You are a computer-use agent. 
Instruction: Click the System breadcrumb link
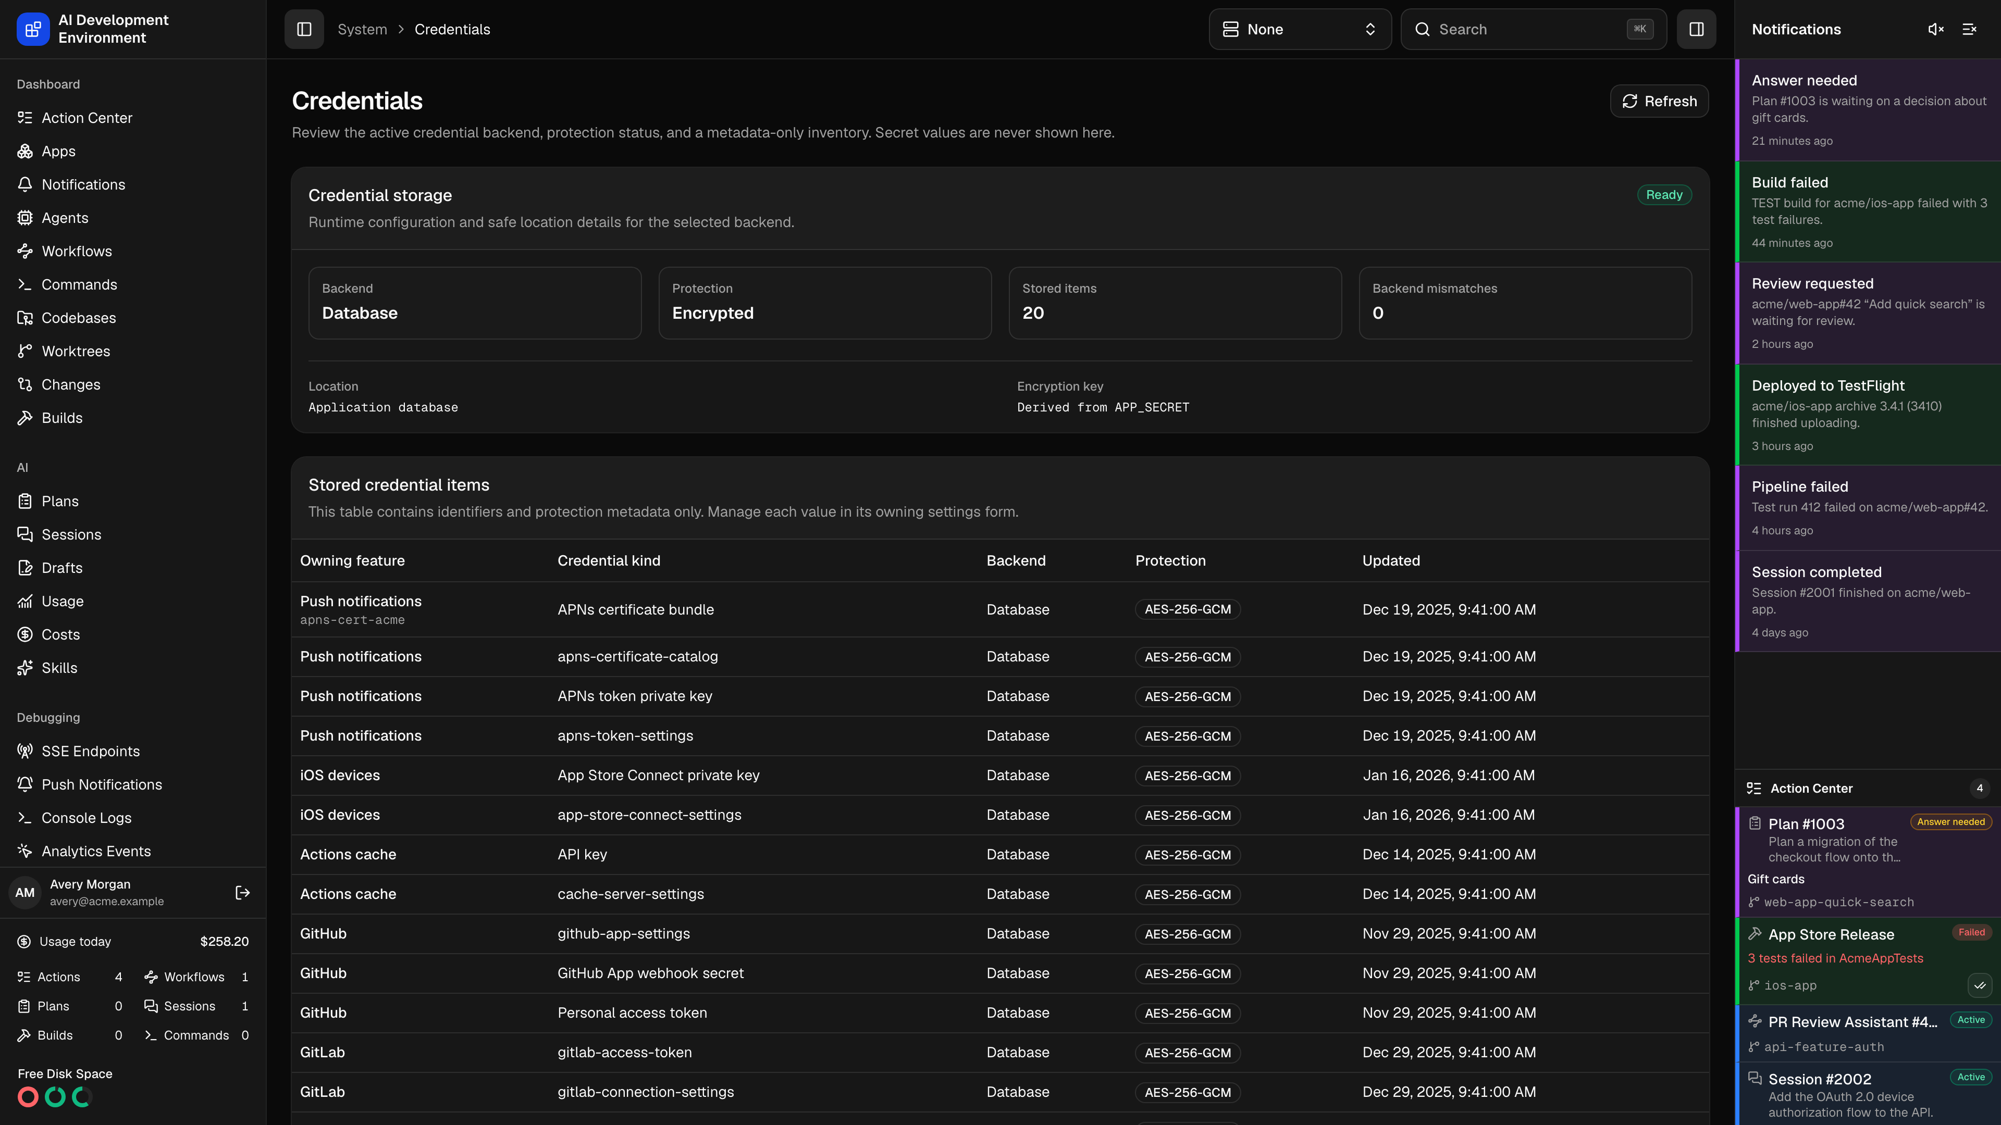point(362,30)
